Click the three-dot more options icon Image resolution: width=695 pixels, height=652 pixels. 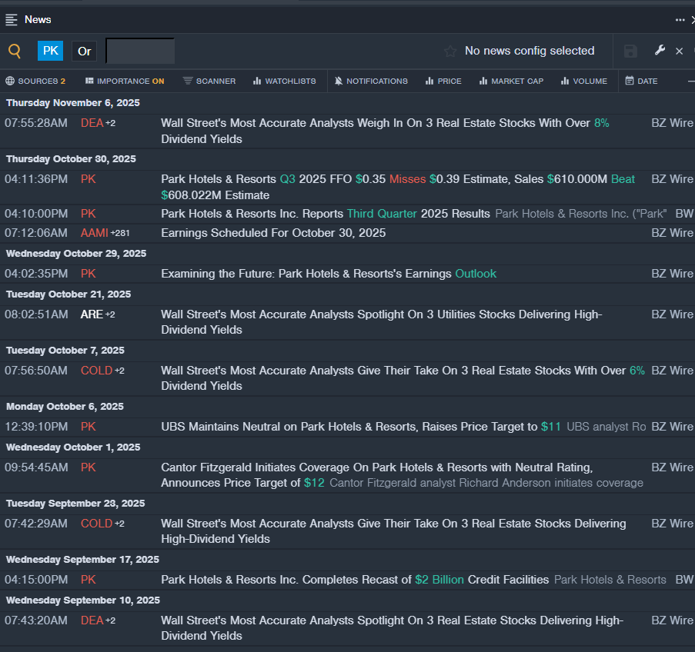click(x=680, y=20)
